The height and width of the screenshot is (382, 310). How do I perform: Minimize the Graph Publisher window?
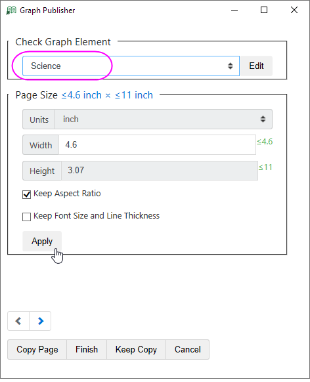(234, 11)
